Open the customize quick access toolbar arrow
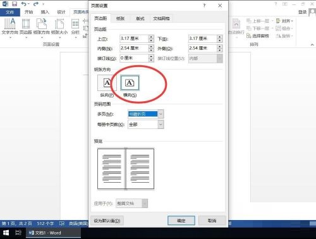316x239 pixels. [x=43, y=4]
